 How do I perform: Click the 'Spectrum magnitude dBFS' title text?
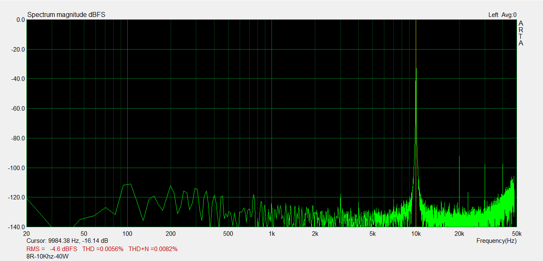66,15
